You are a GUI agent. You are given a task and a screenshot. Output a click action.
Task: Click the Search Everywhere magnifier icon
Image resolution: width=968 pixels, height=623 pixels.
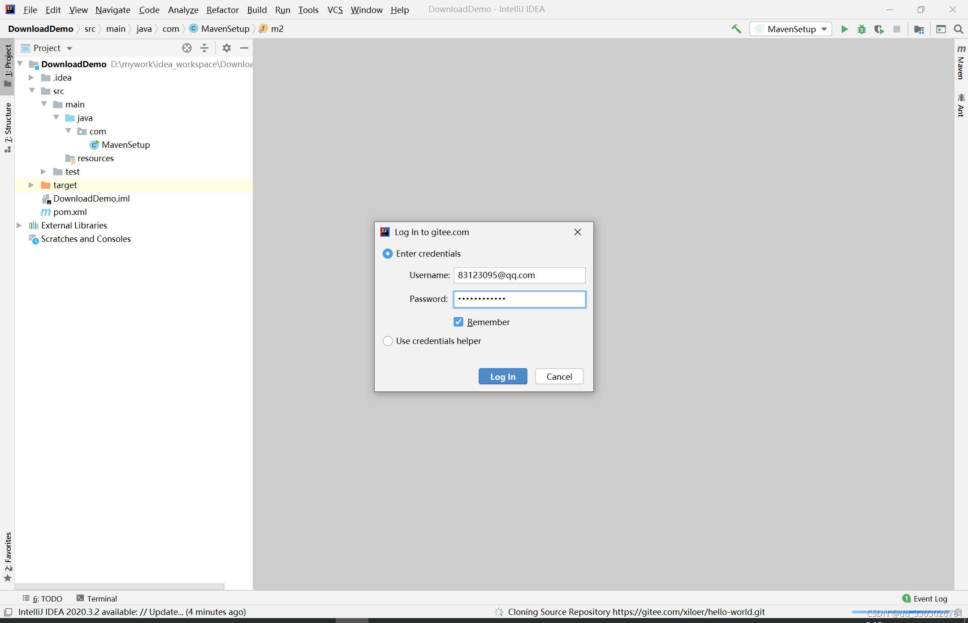[x=959, y=29]
